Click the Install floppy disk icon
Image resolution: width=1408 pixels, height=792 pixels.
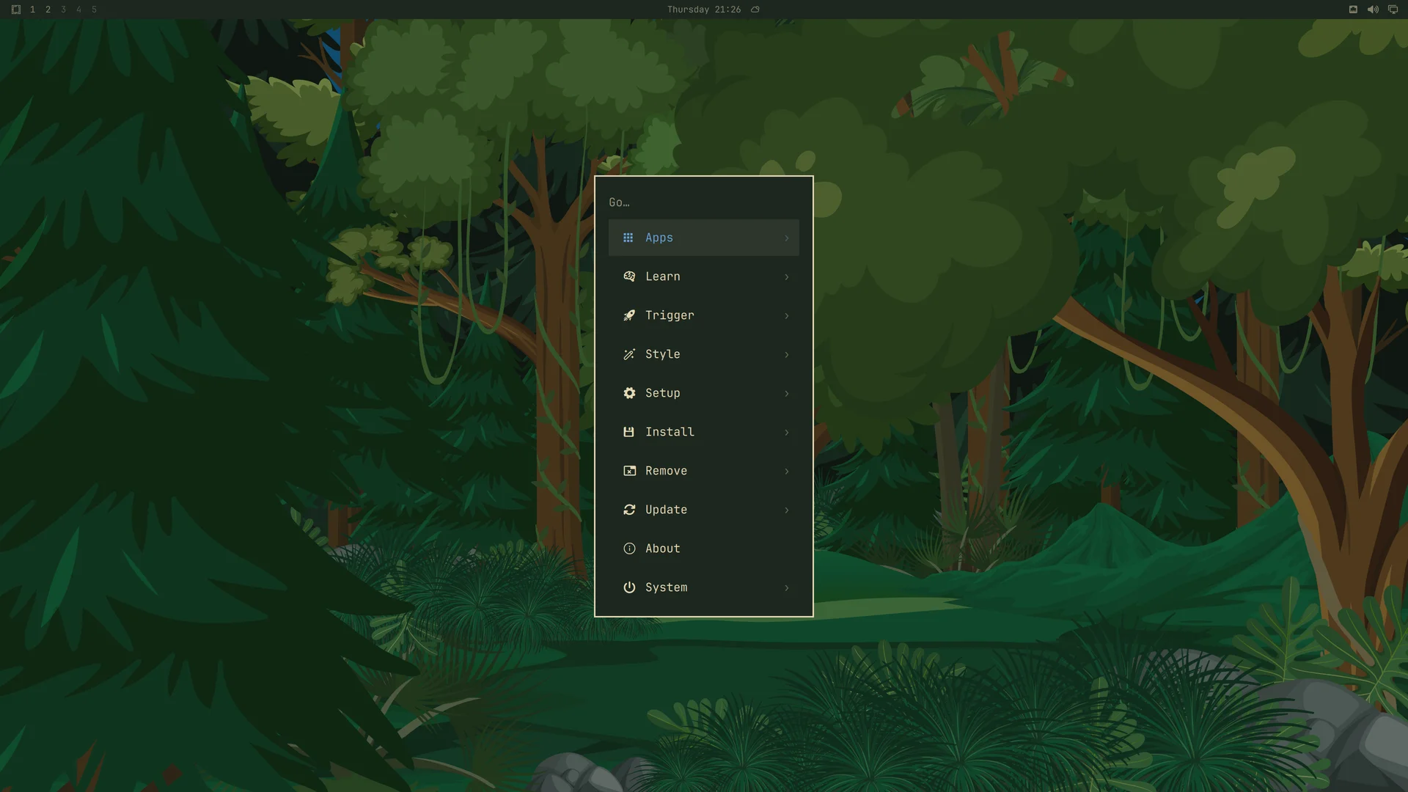(628, 432)
